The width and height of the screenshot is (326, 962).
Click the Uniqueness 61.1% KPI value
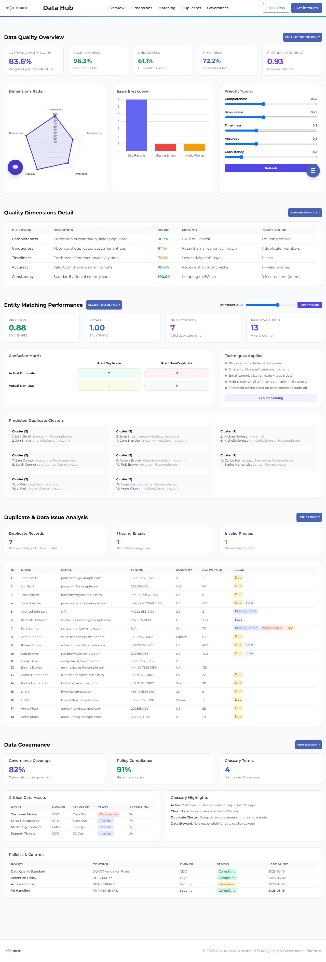click(x=146, y=61)
